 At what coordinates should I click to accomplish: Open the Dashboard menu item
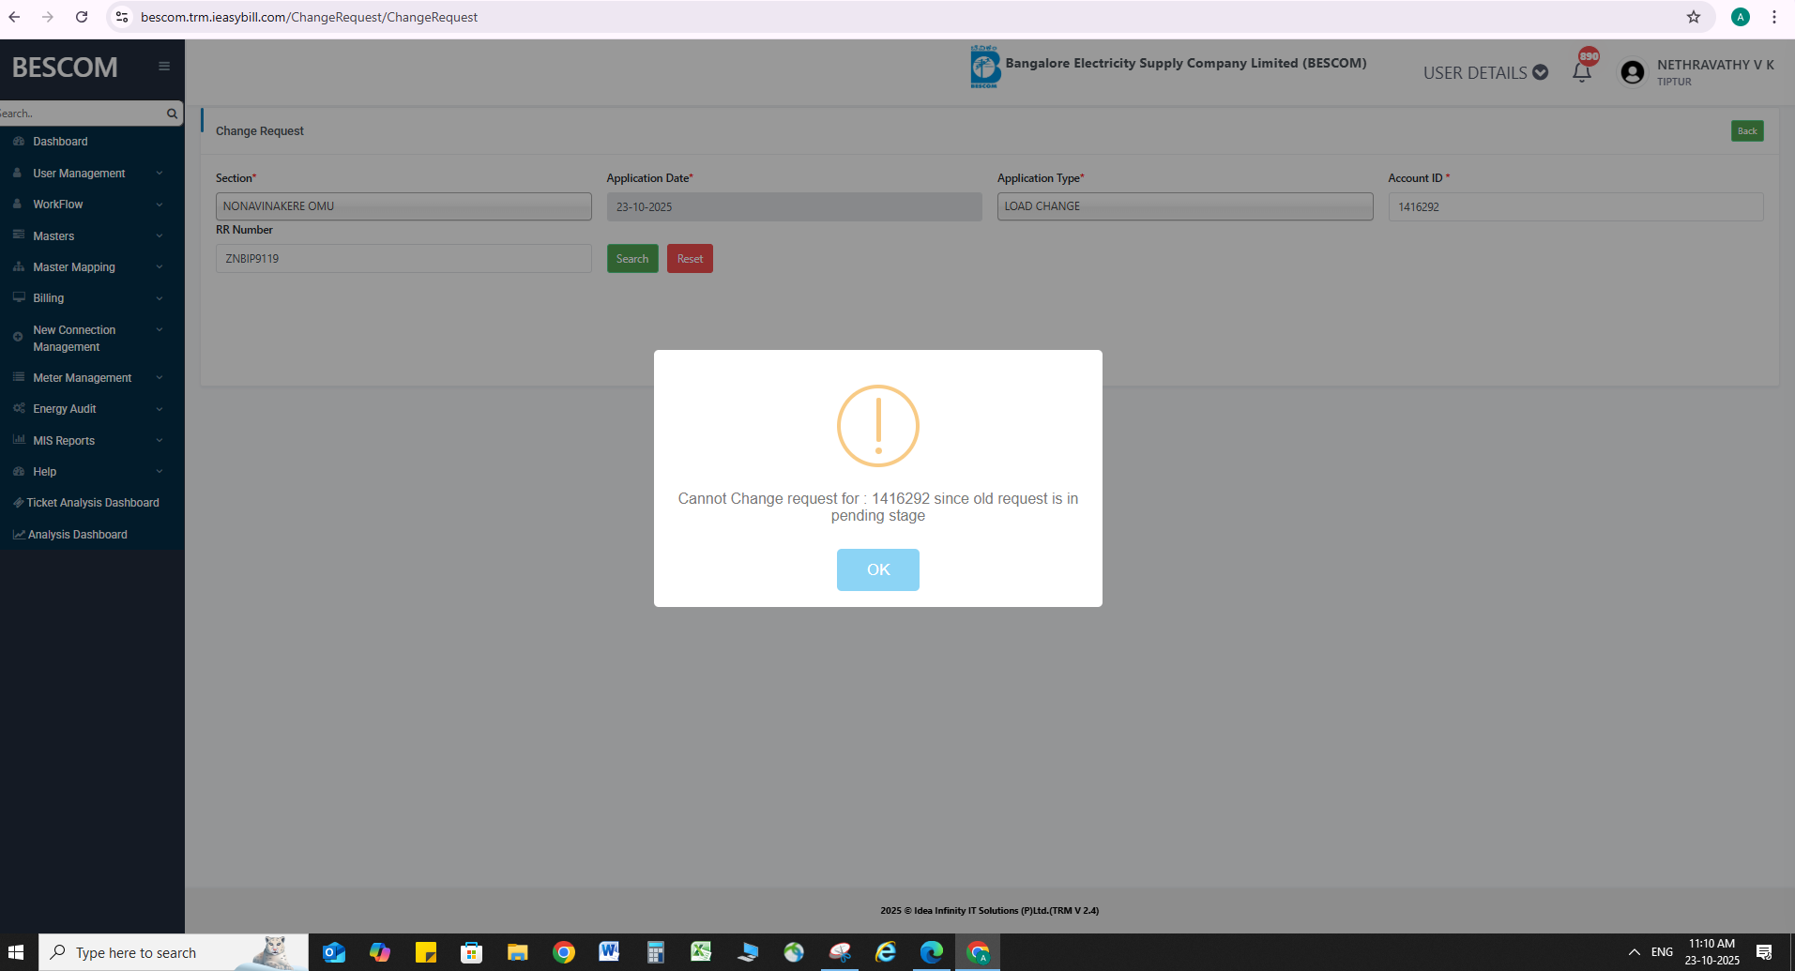tap(60, 142)
